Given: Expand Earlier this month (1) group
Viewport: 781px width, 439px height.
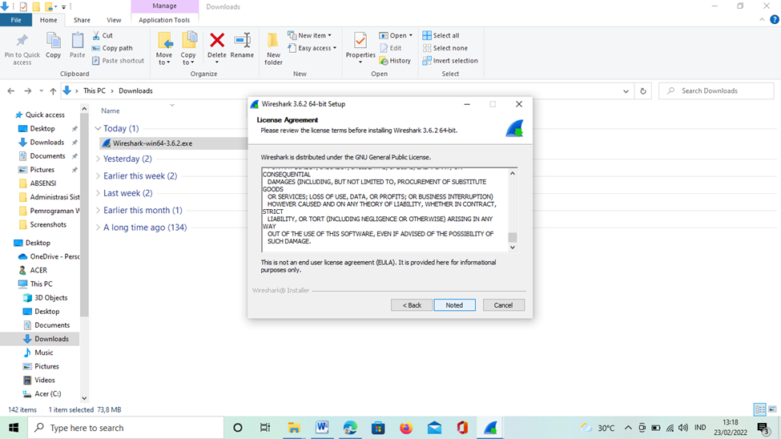Looking at the screenshot, I should (x=98, y=210).
